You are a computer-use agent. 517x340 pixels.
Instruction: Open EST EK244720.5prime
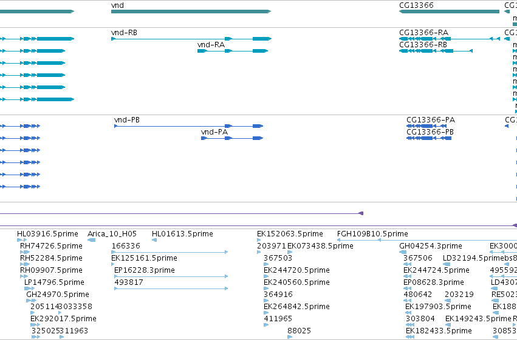[x=296, y=270]
